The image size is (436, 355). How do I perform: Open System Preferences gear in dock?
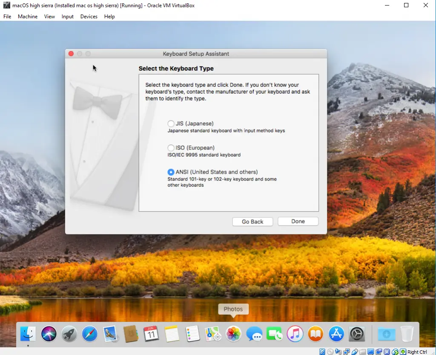point(357,334)
